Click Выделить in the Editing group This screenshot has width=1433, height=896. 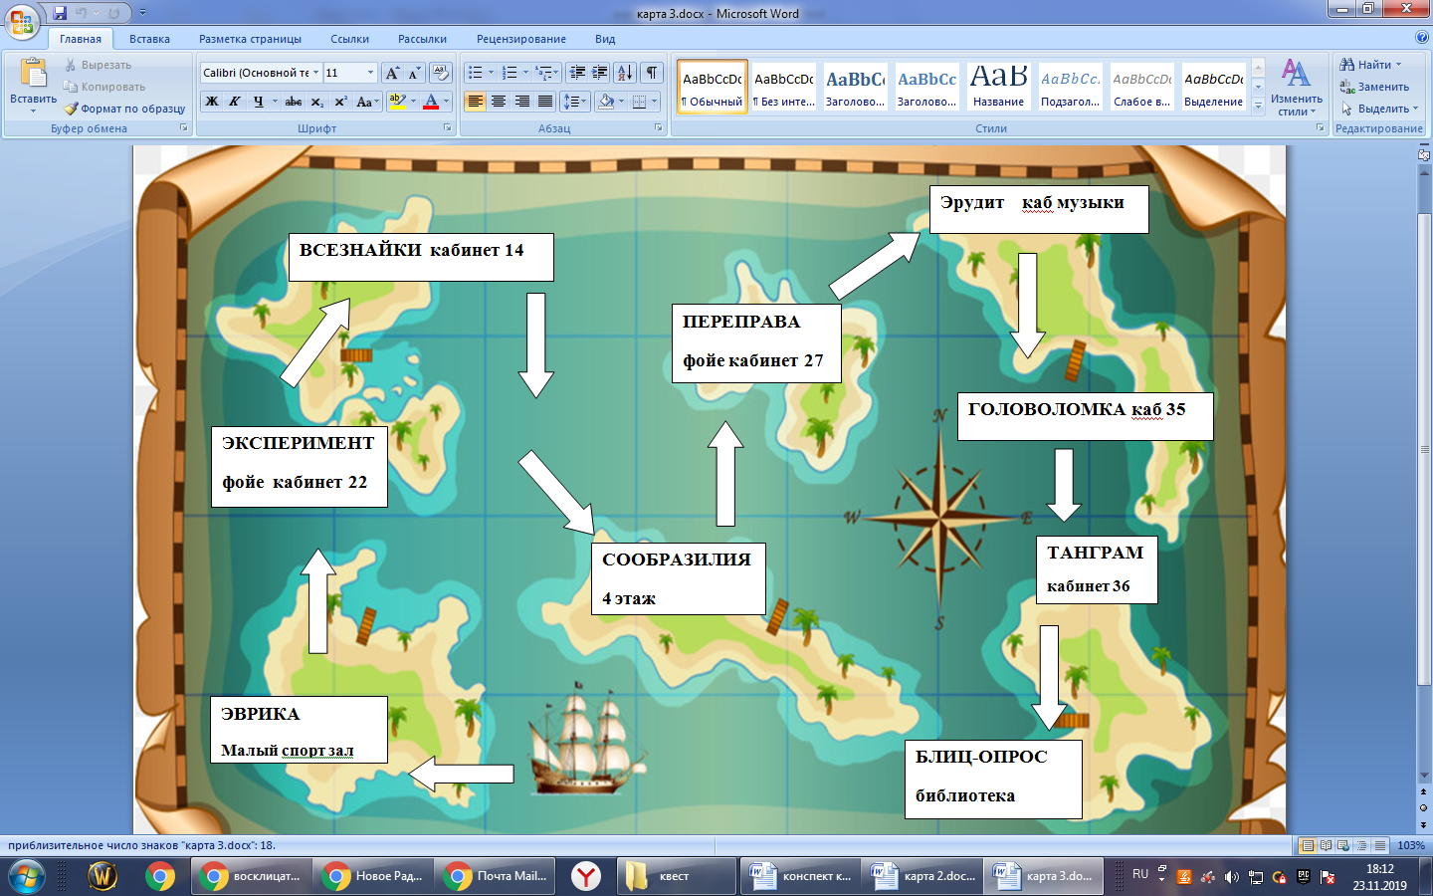click(x=1379, y=109)
